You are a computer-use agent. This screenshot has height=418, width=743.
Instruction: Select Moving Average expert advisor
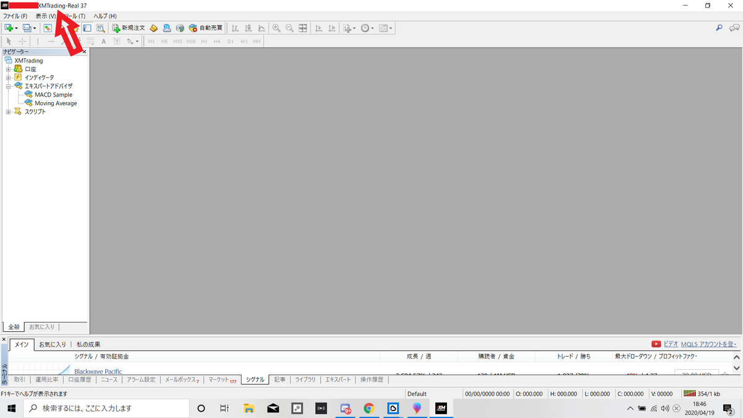(56, 103)
